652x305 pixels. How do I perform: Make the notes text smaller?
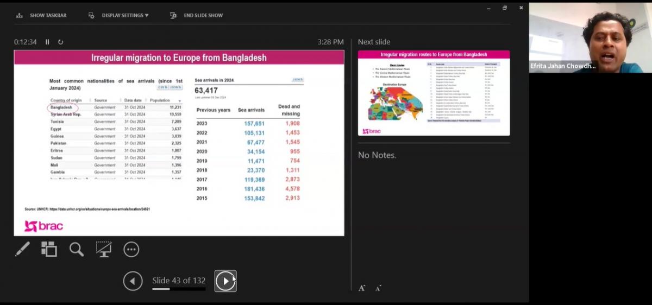coord(378,288)
